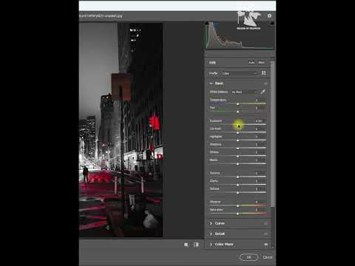
Task: Click the Dehaze slider handle
Action: [x=238, y=193]
